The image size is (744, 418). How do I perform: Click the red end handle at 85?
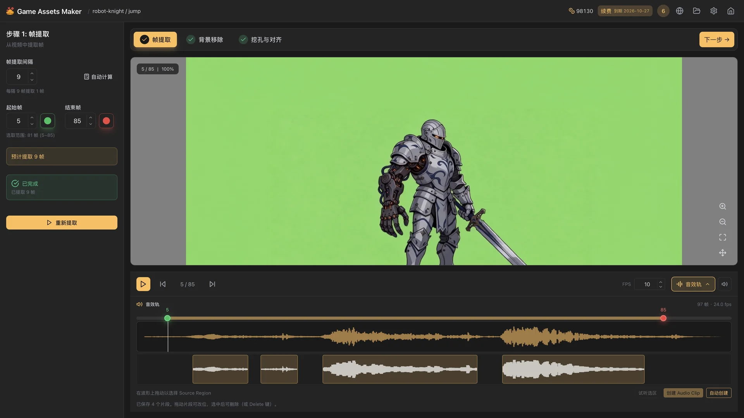pyautogui.click(x=663, y=318)
